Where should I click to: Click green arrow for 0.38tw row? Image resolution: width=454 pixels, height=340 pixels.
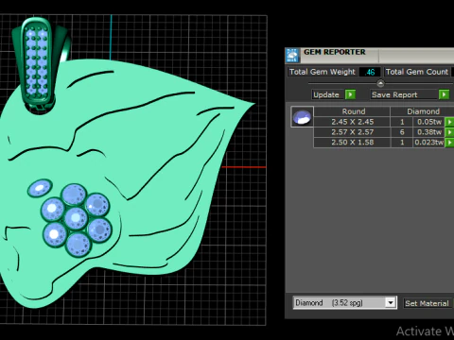[x=449, y=132]
